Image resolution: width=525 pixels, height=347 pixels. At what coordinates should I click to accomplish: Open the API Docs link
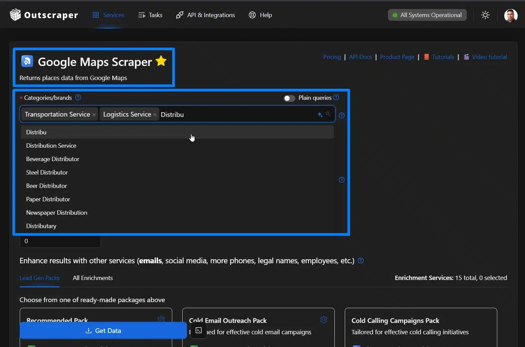[360, 57]
